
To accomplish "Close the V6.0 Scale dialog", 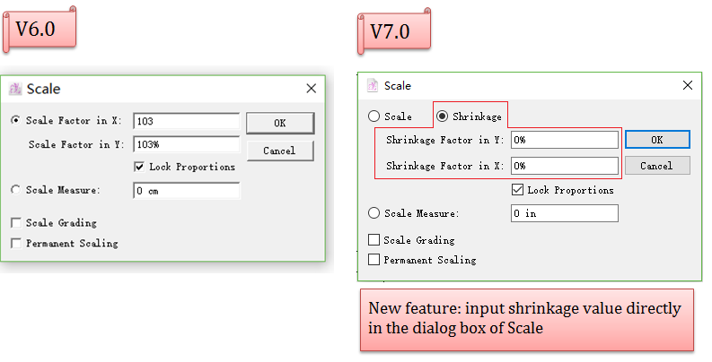I will 312,89.
